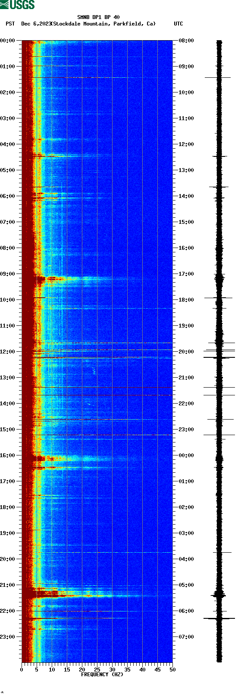This screenshot has width=238, height=697.
Task: Click the 40 Hz frequency tick label
Action: coord(142,670)
